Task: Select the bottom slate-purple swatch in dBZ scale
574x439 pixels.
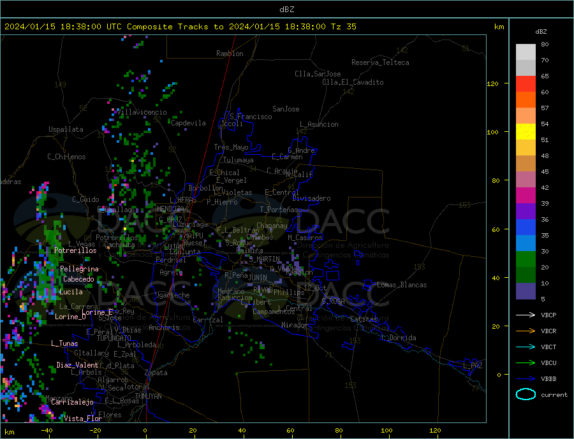Action: tap(526, 291)
